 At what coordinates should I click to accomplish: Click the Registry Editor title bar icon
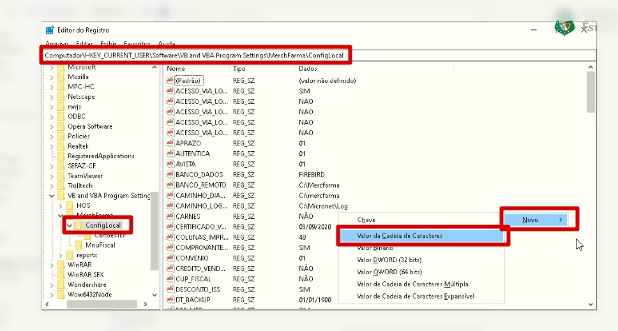pyautogui.click(x=50, y=30)
